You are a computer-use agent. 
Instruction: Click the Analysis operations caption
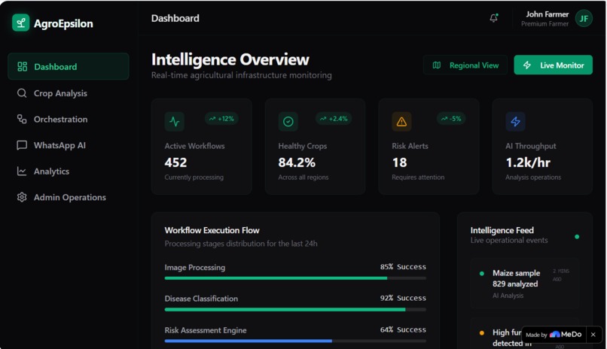tap(533, 177)
